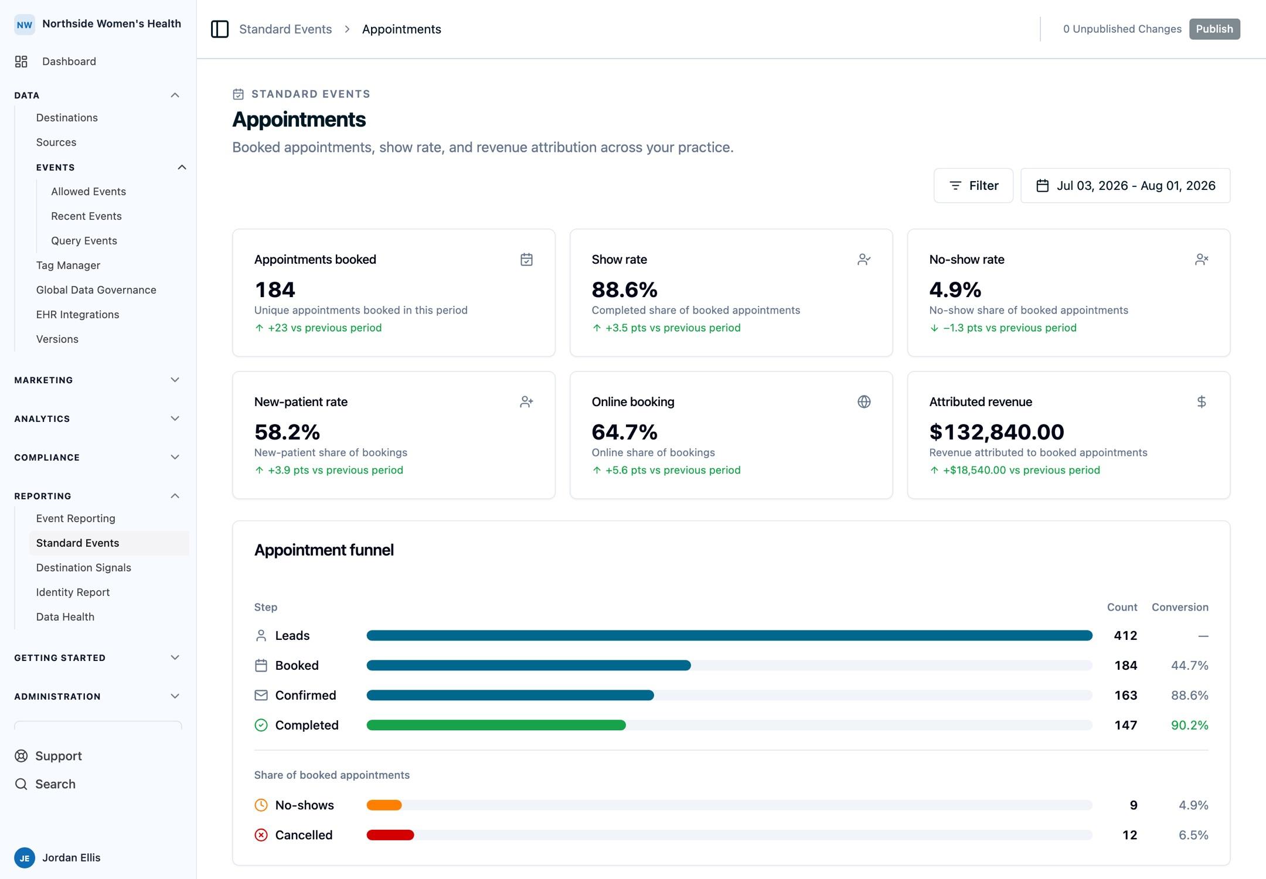Viewport: 1266px width, 879px height.
Task: Click the Standard Events breadcrumb link
Action: (x=285, y=29)
